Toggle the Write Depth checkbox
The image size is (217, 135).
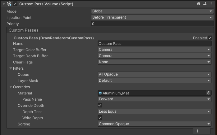[100, 118]
